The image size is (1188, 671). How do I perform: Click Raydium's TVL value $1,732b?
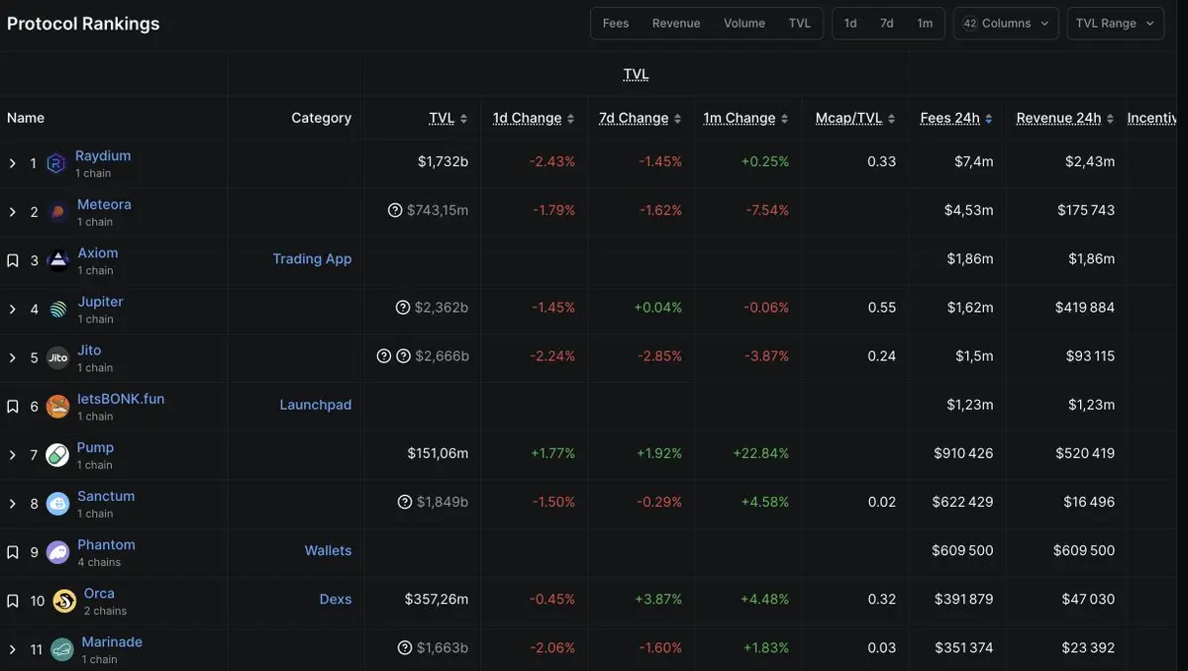coord(443,161)
